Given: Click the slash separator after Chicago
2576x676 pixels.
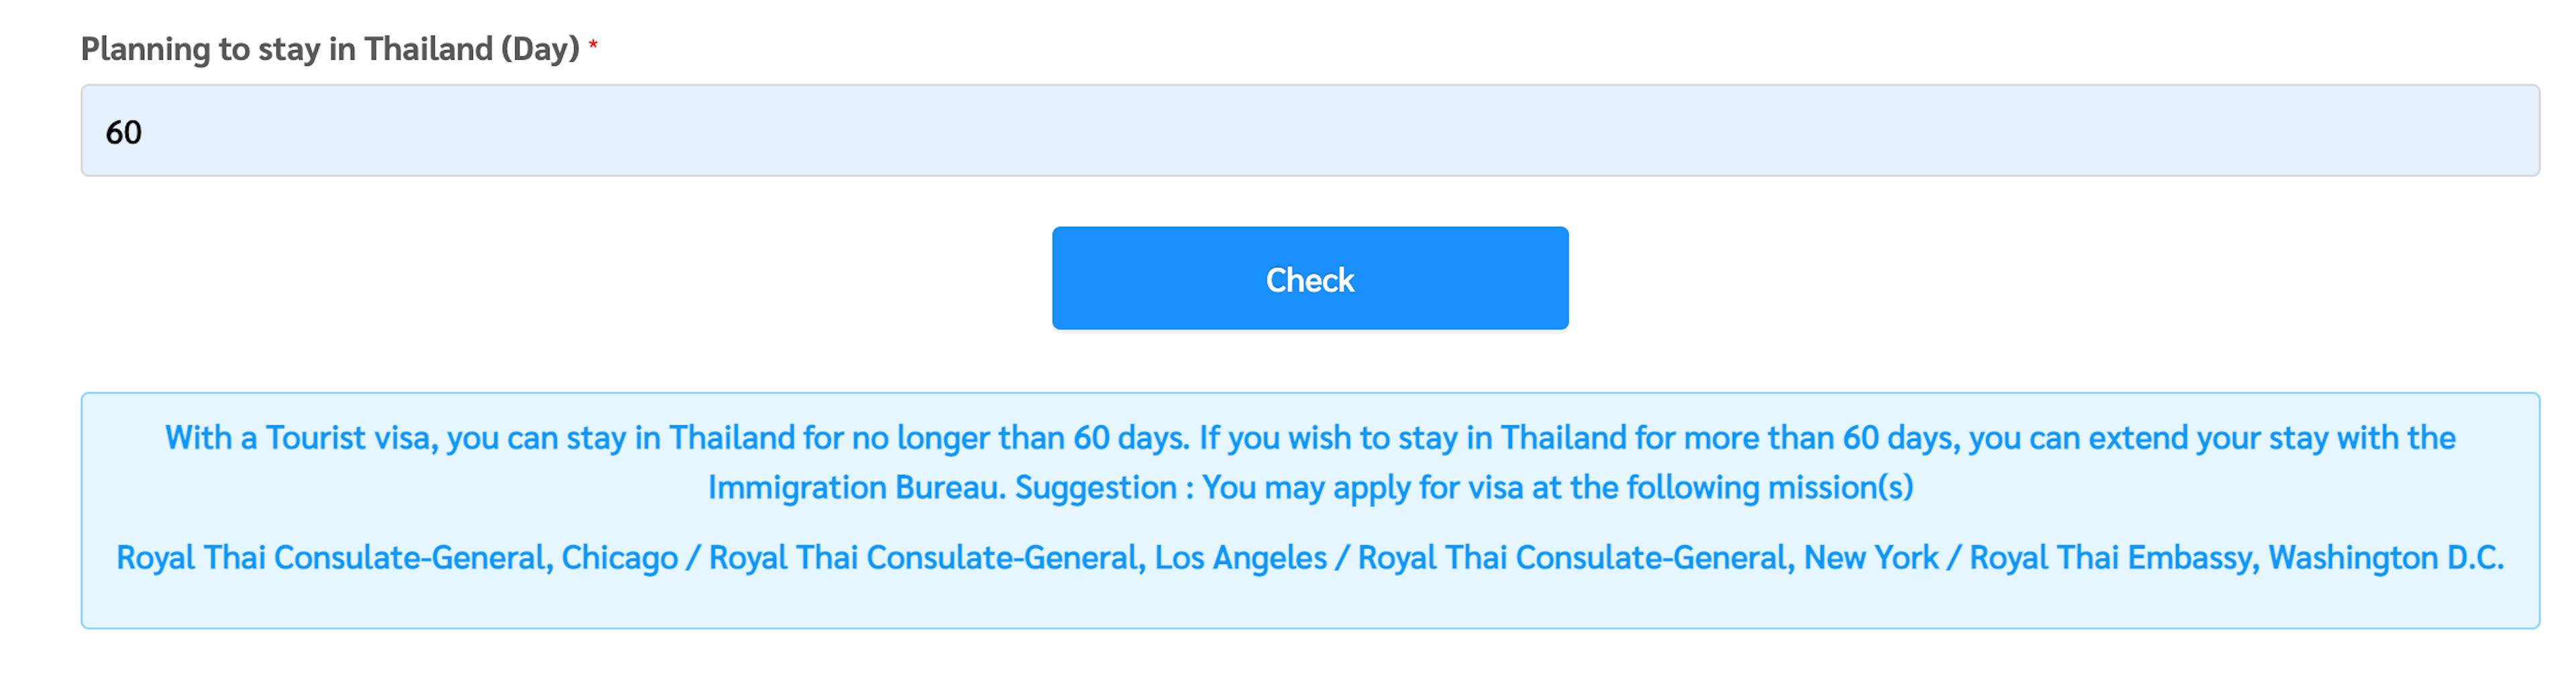Looking at the screenshot, I should point(693,557).
